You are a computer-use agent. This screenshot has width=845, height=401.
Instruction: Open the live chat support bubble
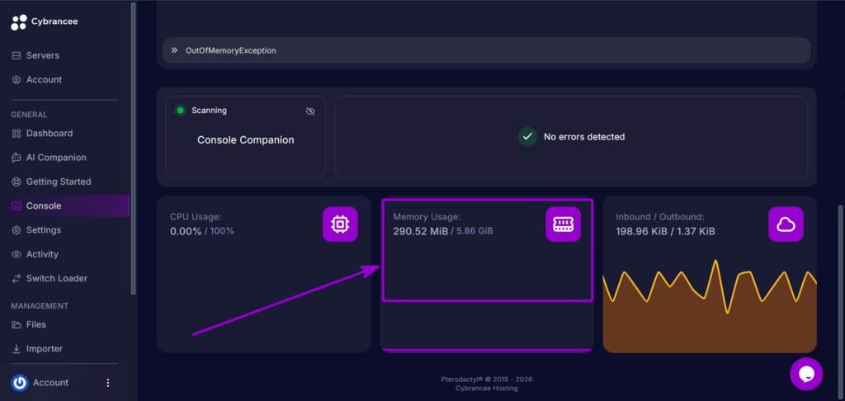tap(806, 374)
